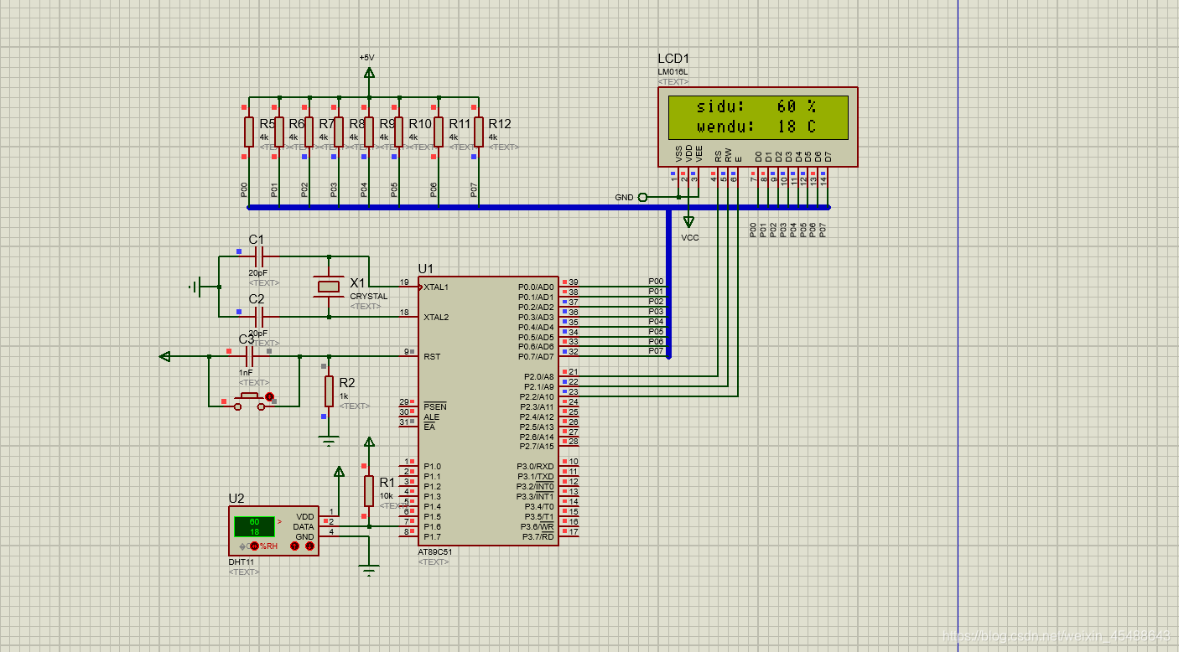Click ALE pin label

pyautogui.click(x=431, y=417)
